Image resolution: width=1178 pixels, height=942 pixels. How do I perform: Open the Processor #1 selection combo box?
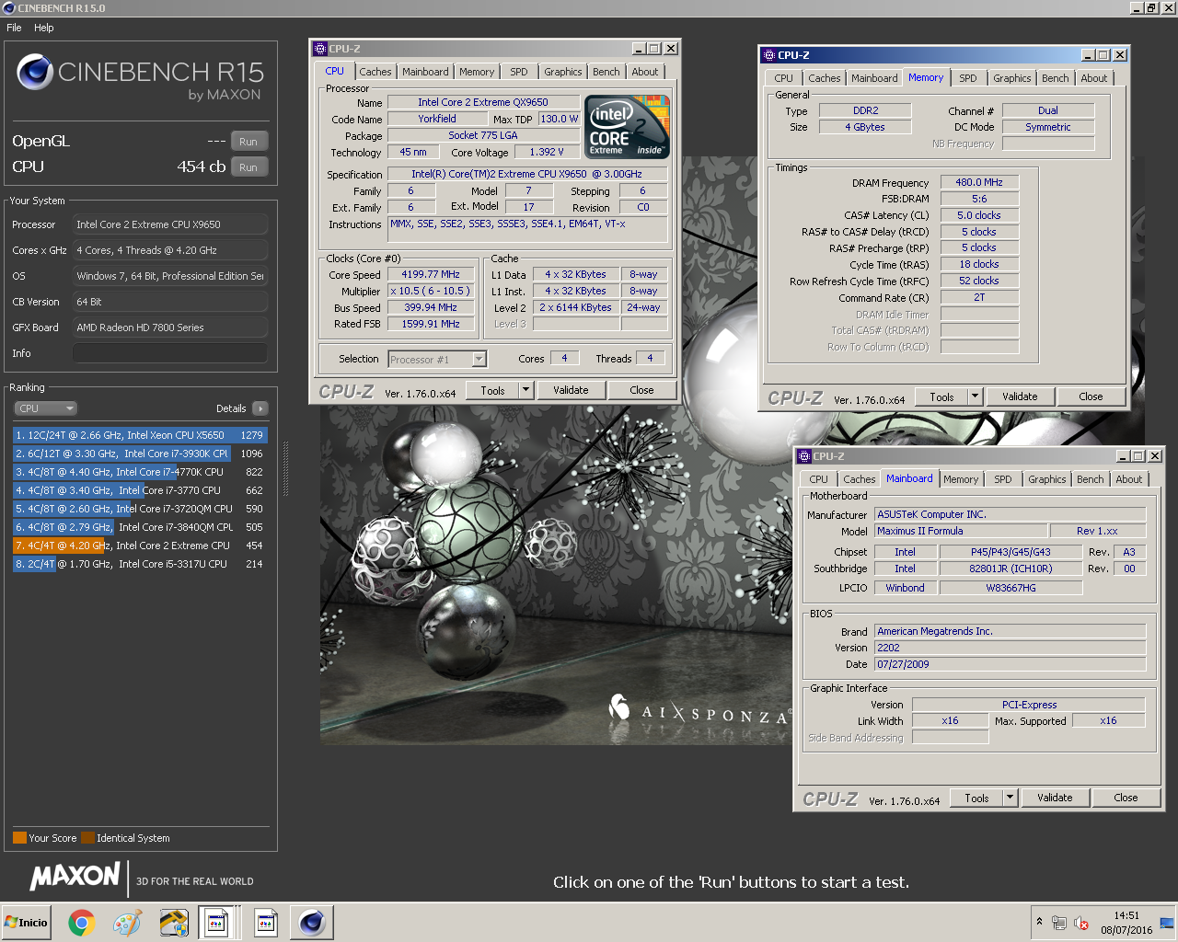pos(437,360)
